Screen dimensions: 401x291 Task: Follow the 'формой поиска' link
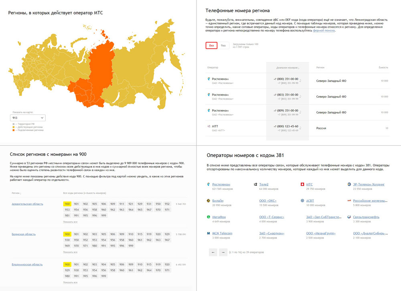point(324,30)
